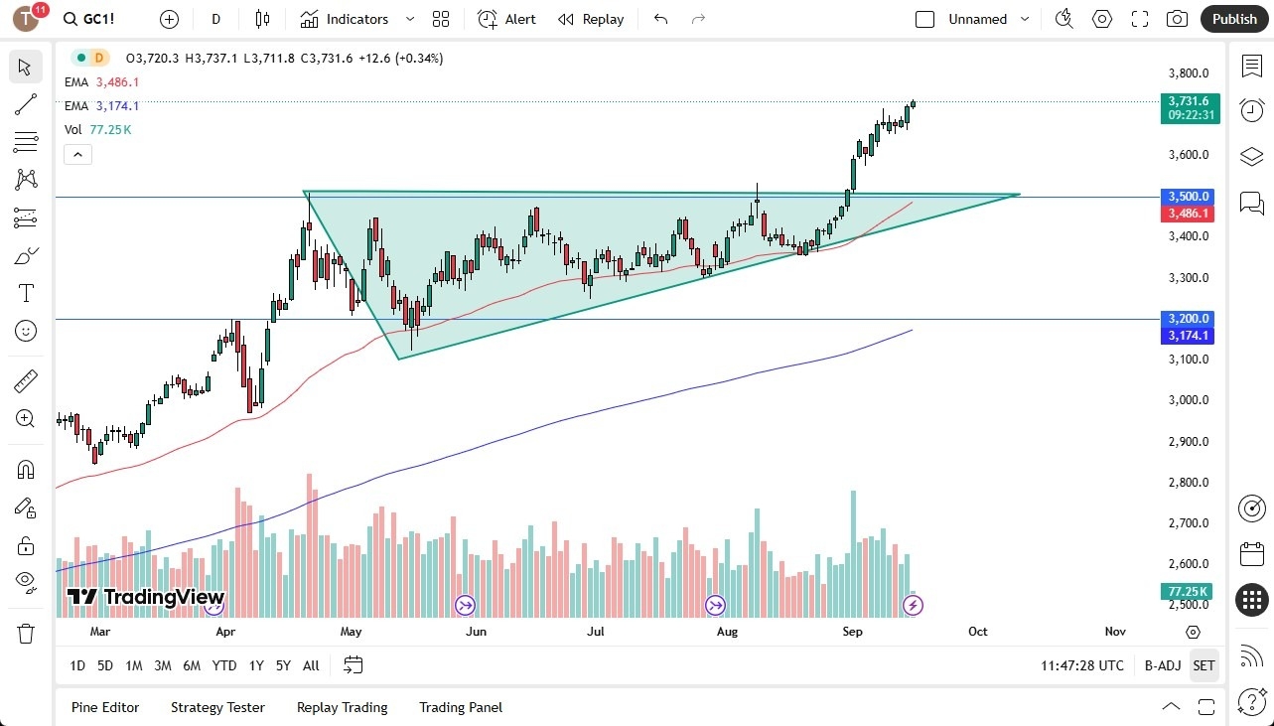Open the Watchlist panel
The height and width of the screenshot is (726, 1274).
pyautogui.click(x=1251, y=68)
